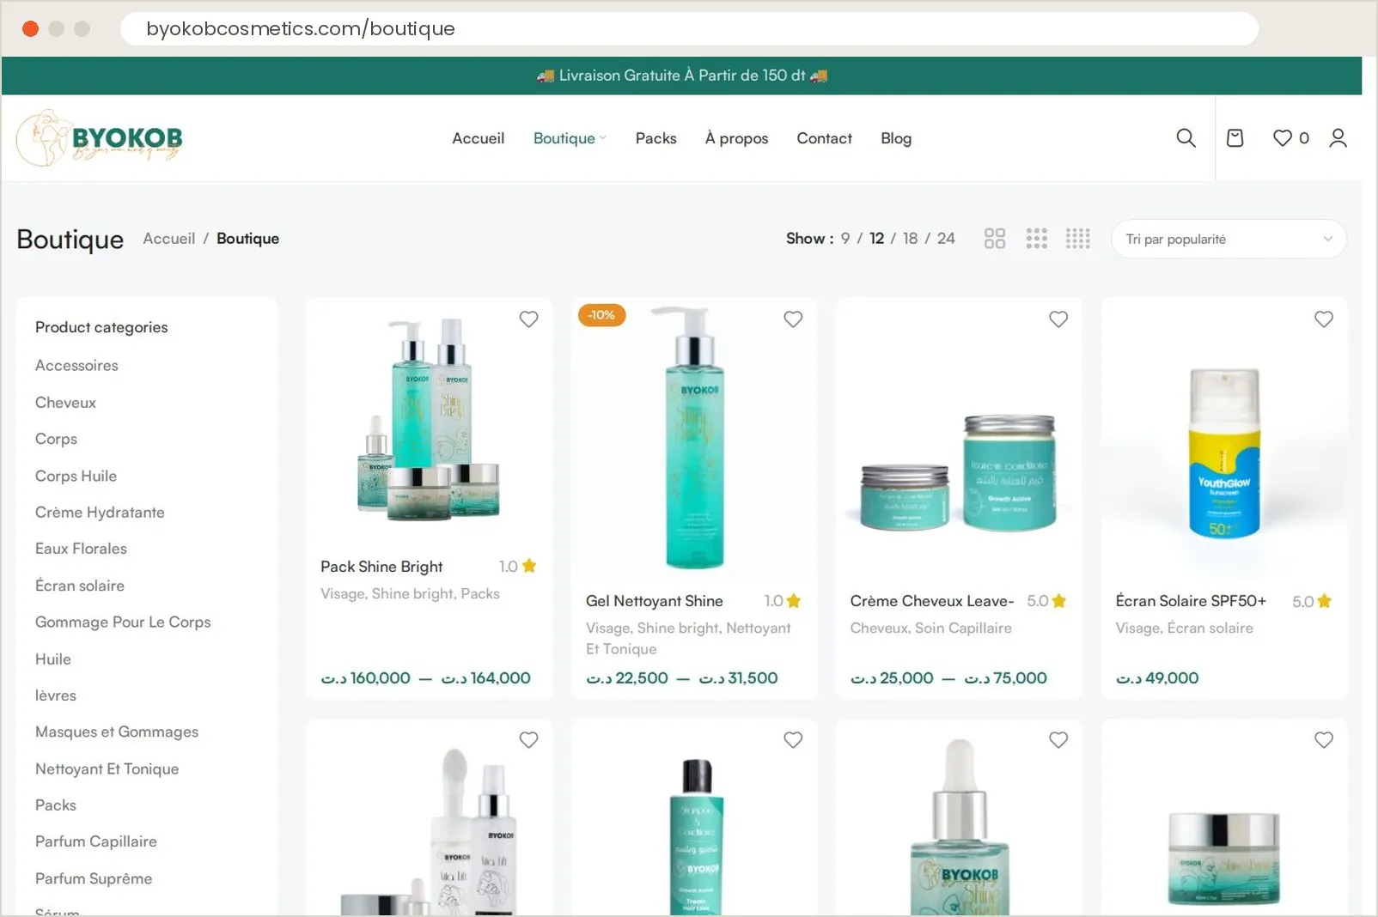Screen dimensions: 1378x917
Task: Open the Contact menu item
Action: 824,138
